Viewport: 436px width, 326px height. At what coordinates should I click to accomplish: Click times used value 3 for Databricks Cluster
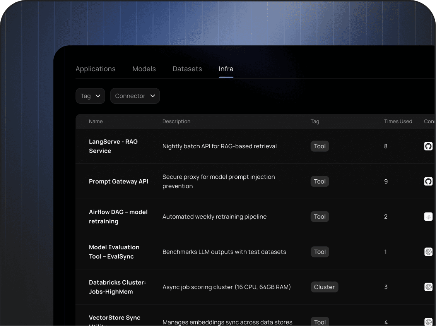[x=386, y=287]
